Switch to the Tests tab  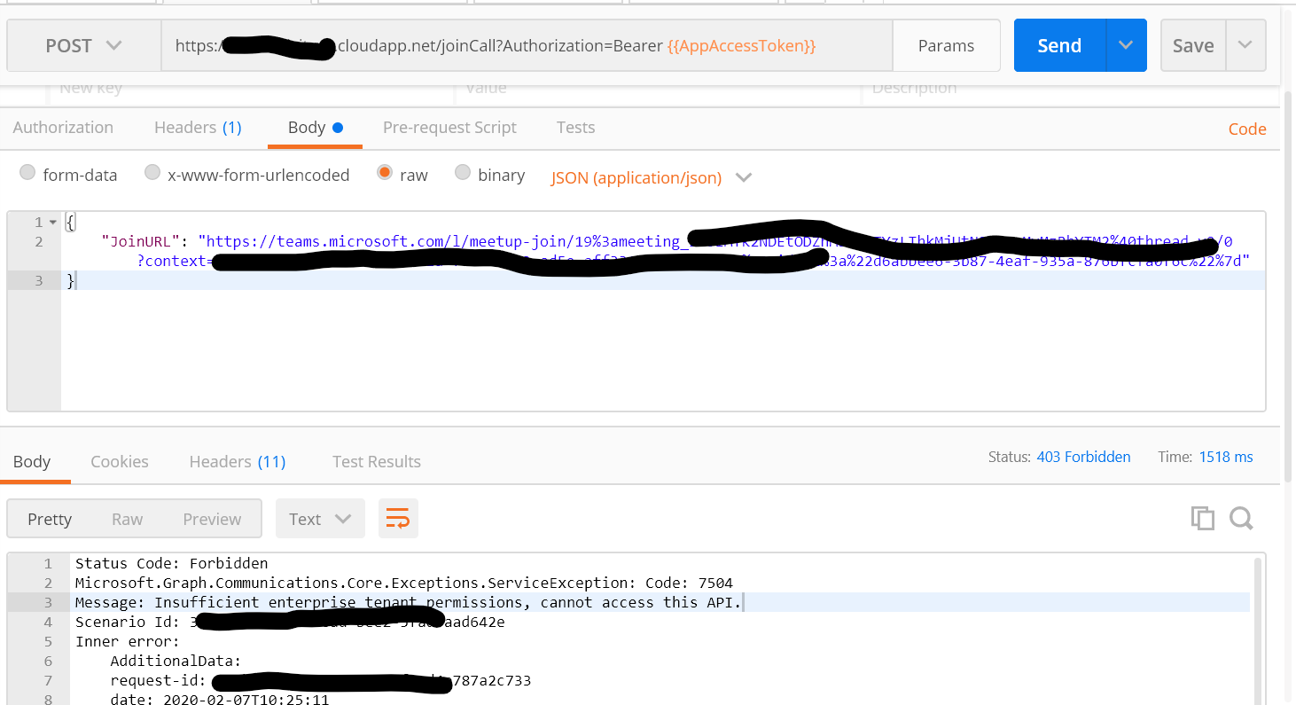pos(575,128)
